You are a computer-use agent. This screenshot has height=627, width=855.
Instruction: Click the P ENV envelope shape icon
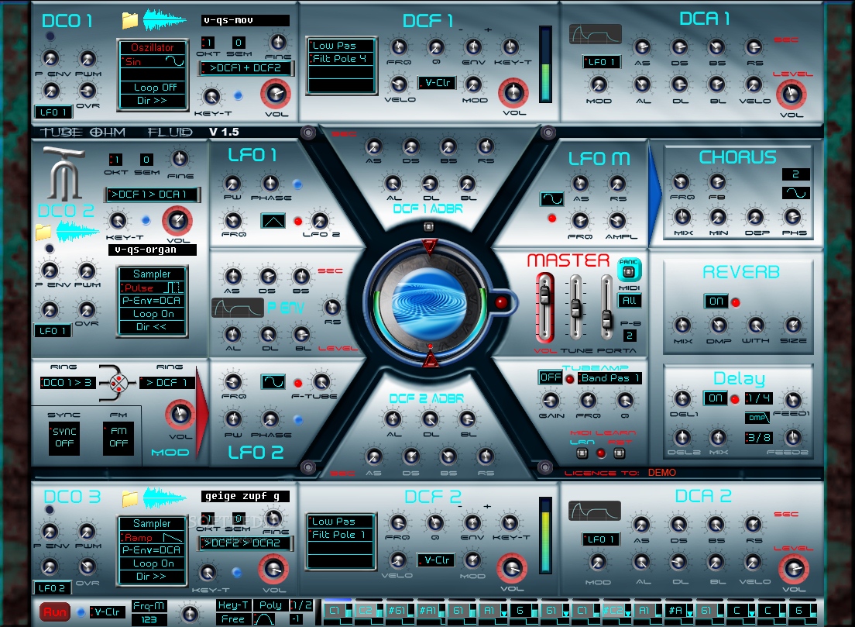tap(238, 308)
